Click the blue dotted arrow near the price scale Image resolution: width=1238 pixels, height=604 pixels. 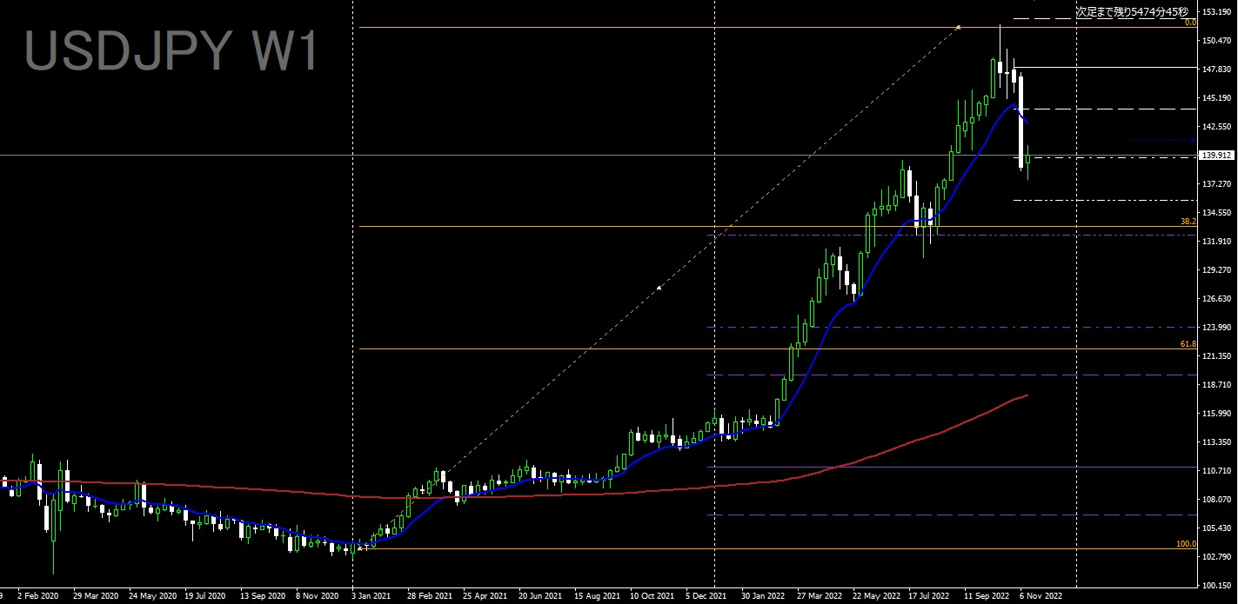(x=1165, y=140)
